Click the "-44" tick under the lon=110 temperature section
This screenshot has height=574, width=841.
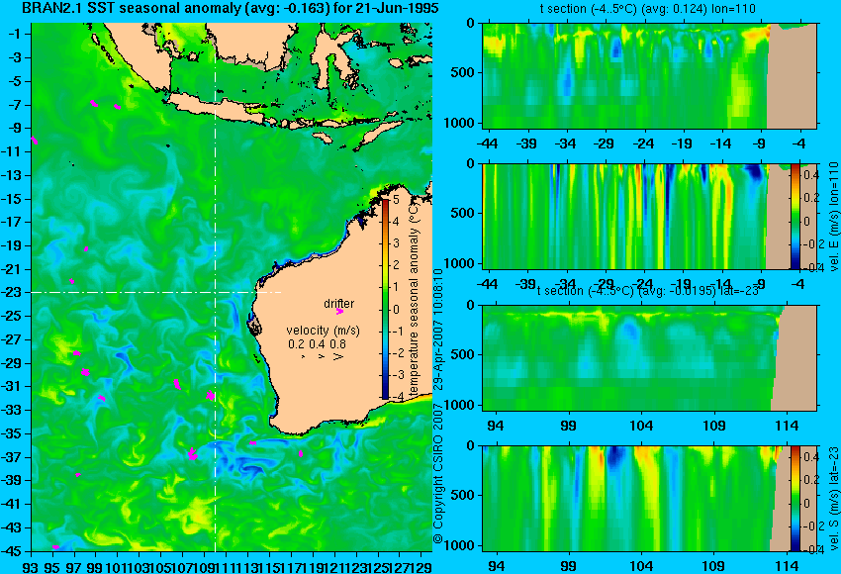pos(487,143)
